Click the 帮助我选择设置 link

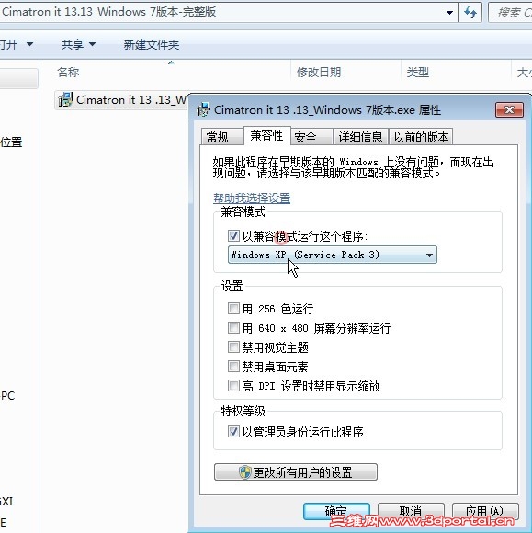252,198
